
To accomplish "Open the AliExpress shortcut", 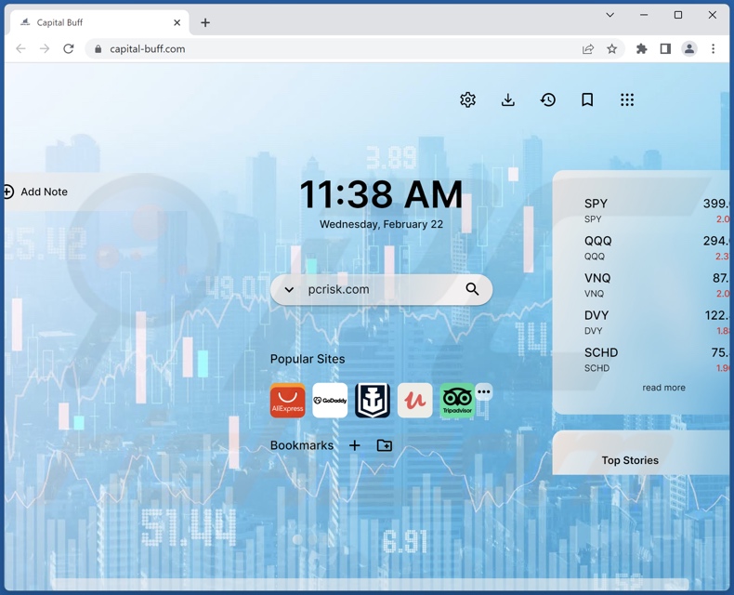I will click(x=288, y=401).
